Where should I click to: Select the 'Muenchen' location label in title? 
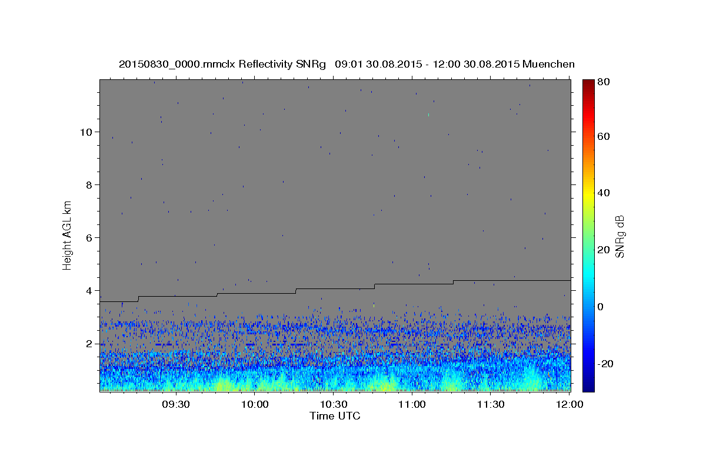[x=548, y=64]
